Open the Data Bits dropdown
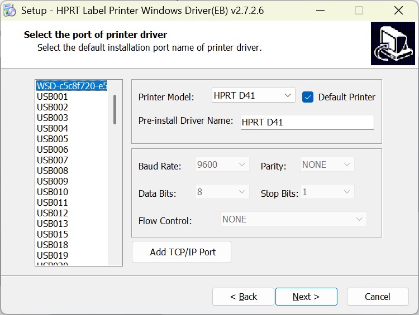Viewport: 419px width, 315px height. pyautogui.click(x=222, y=192)
